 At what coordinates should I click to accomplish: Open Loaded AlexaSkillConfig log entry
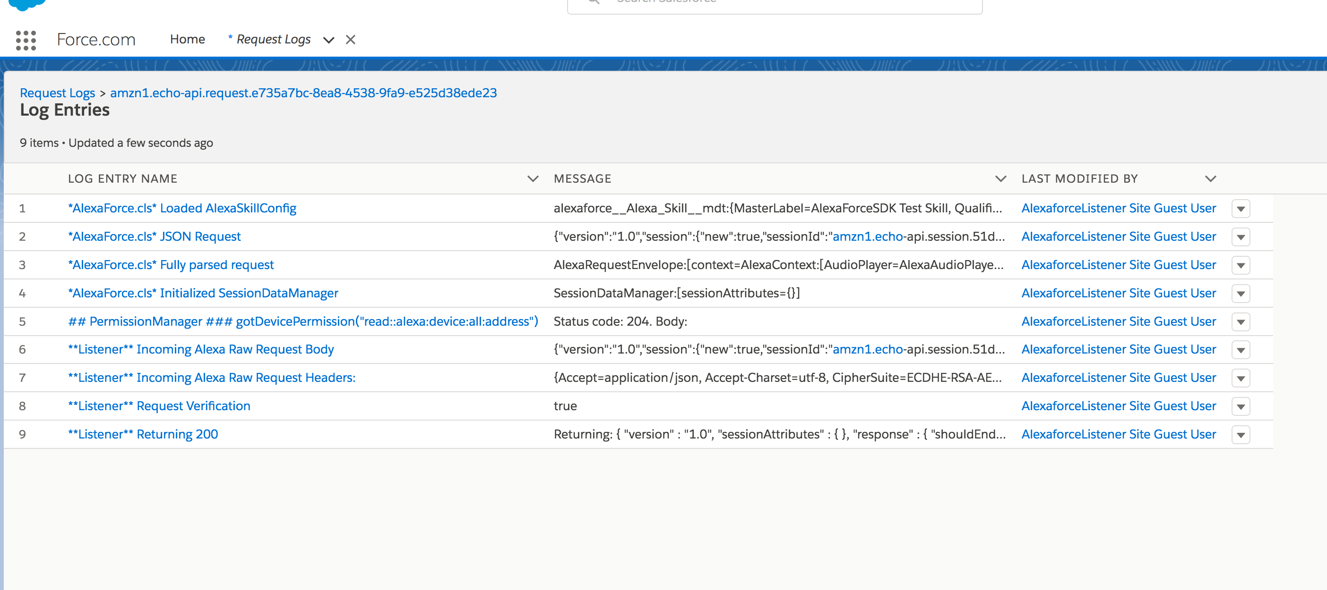[x=182, y=208]
